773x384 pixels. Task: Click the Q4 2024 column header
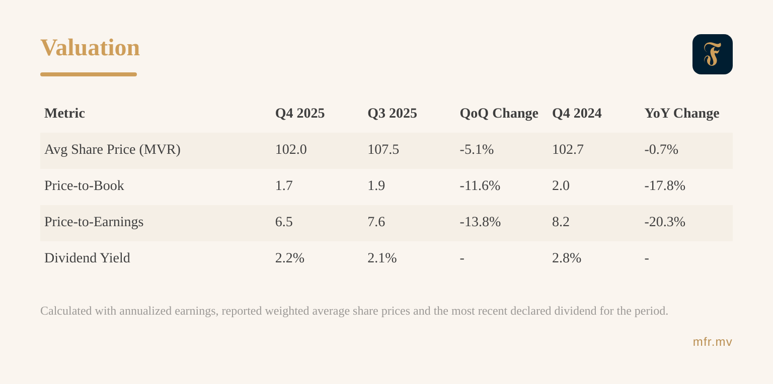click(577, 113)
